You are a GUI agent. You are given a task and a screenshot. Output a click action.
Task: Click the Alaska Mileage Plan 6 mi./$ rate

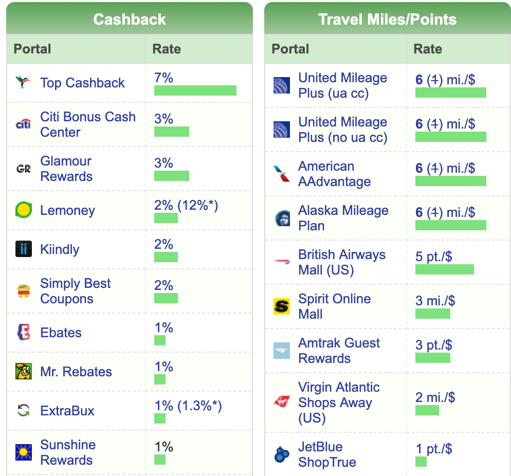(x=445, y=212)
